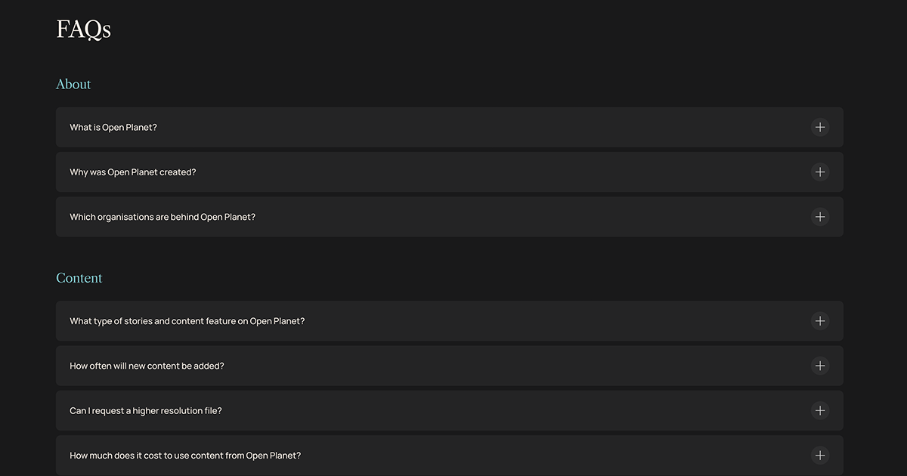The width and height of the screenshot is (907, 476).
Task: Open the higher resolution file answer via its plus icon
Action: tap(820, 410)
